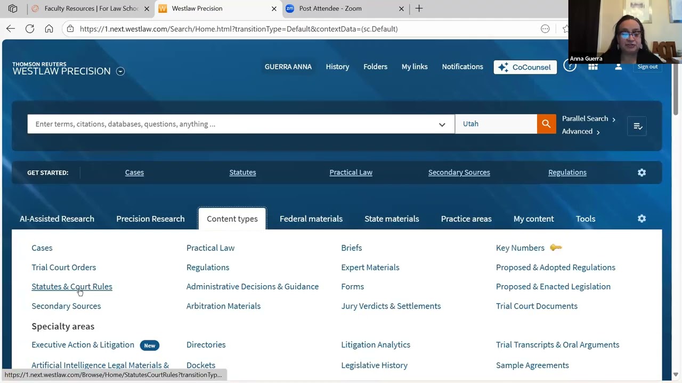Open Trial Transcripts & Oral Arguments link
682x383 pixels.
[558, 345]
